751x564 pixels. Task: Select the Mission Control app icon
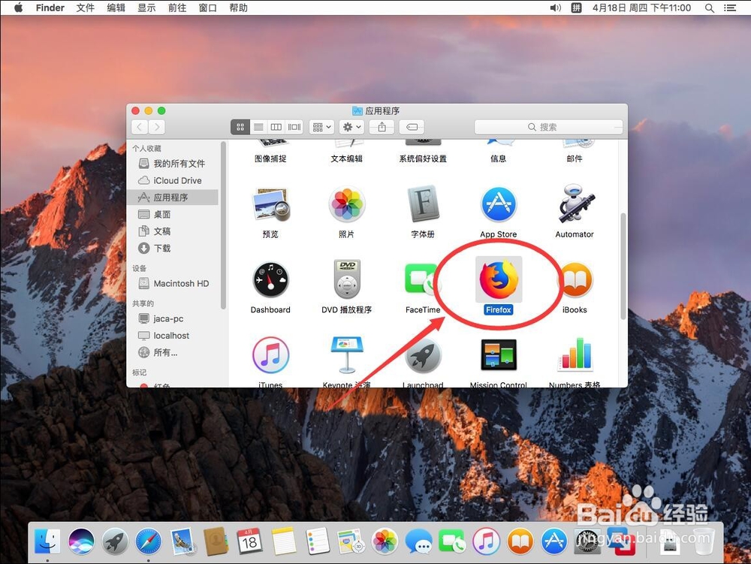coord(499,354)
